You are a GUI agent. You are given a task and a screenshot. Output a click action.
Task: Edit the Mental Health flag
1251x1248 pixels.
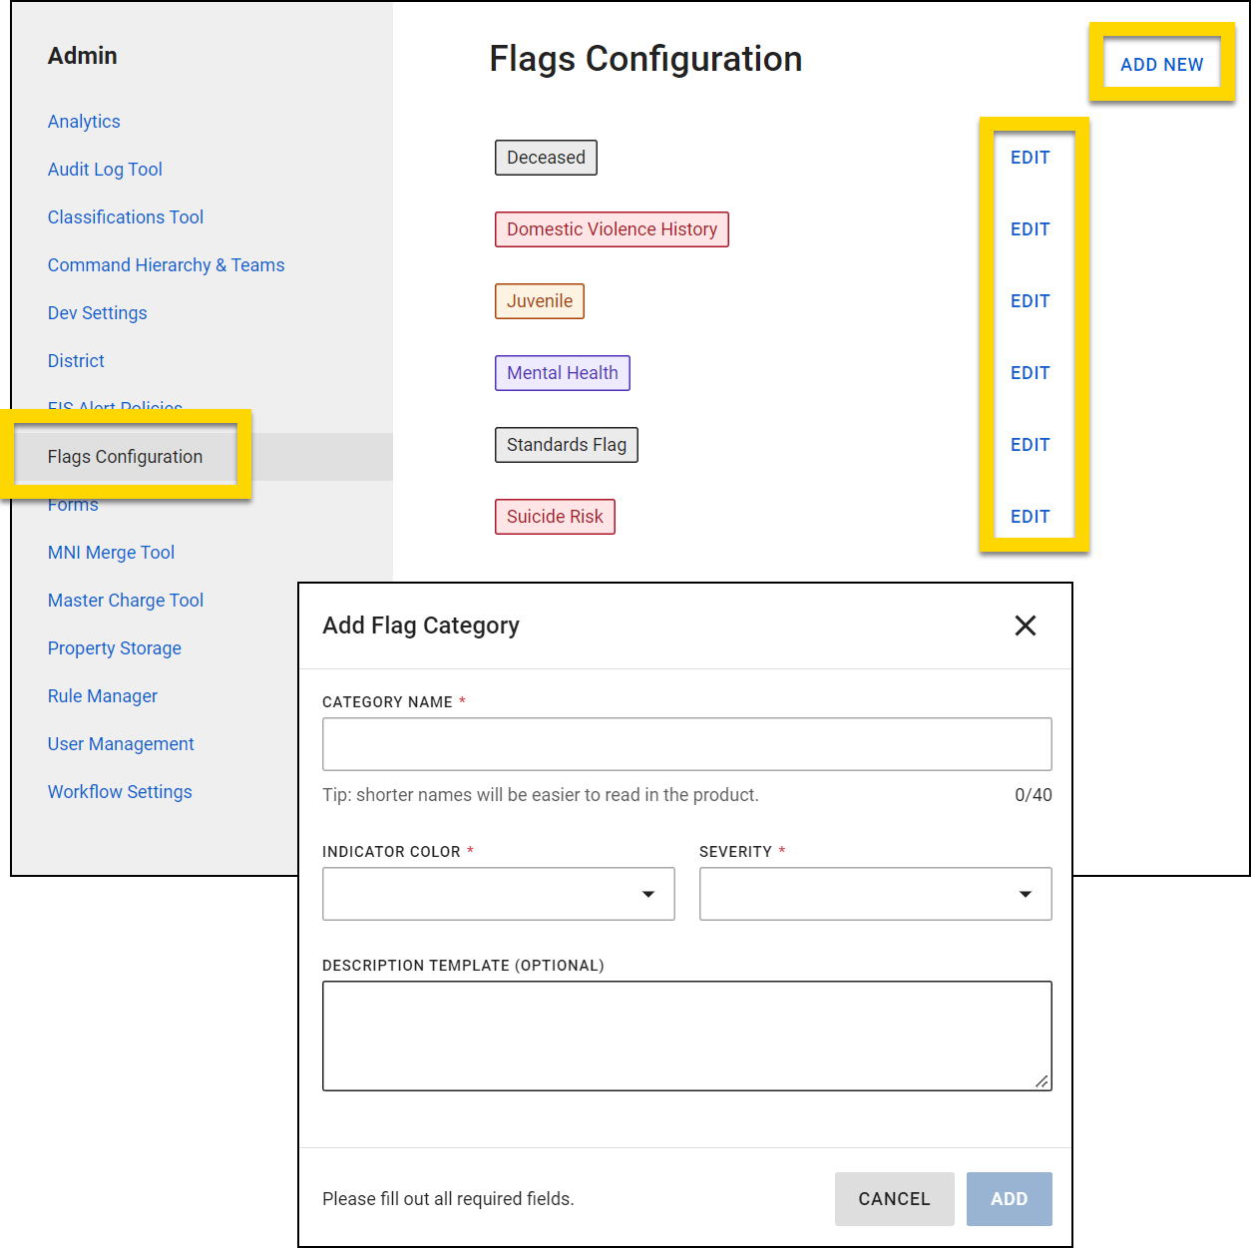(x=1030, y=372)
